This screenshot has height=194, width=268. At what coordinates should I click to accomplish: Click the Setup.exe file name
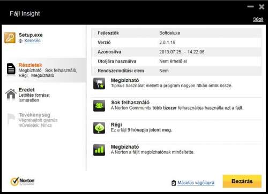point(31,35)
